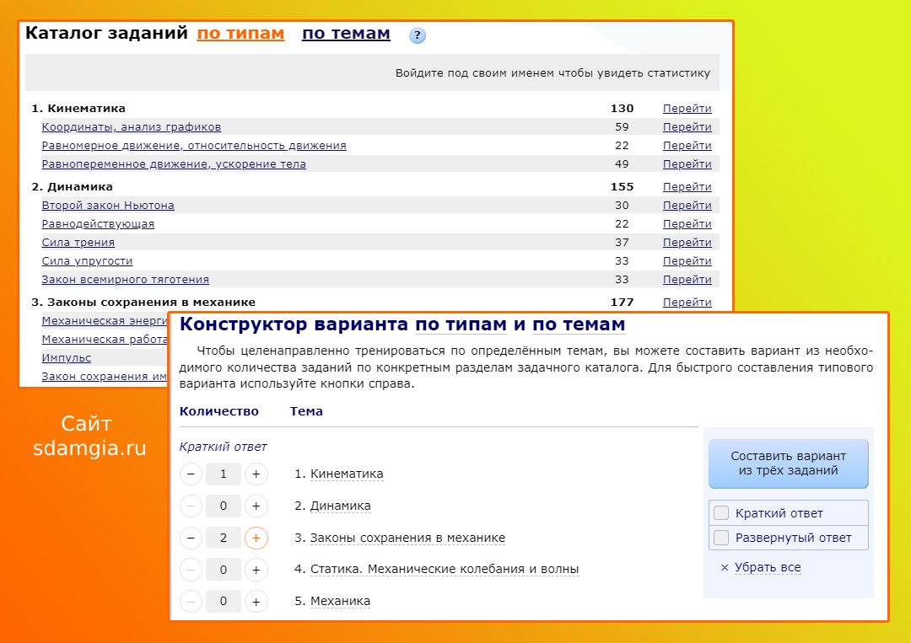Open Равнопеременное движение, ускорение тела topic
911x643 pixels.
tap(174, 164)
